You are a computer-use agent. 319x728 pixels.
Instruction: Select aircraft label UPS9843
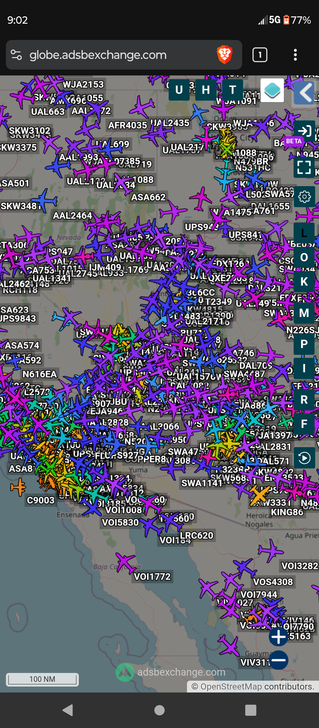pos(18,318)
